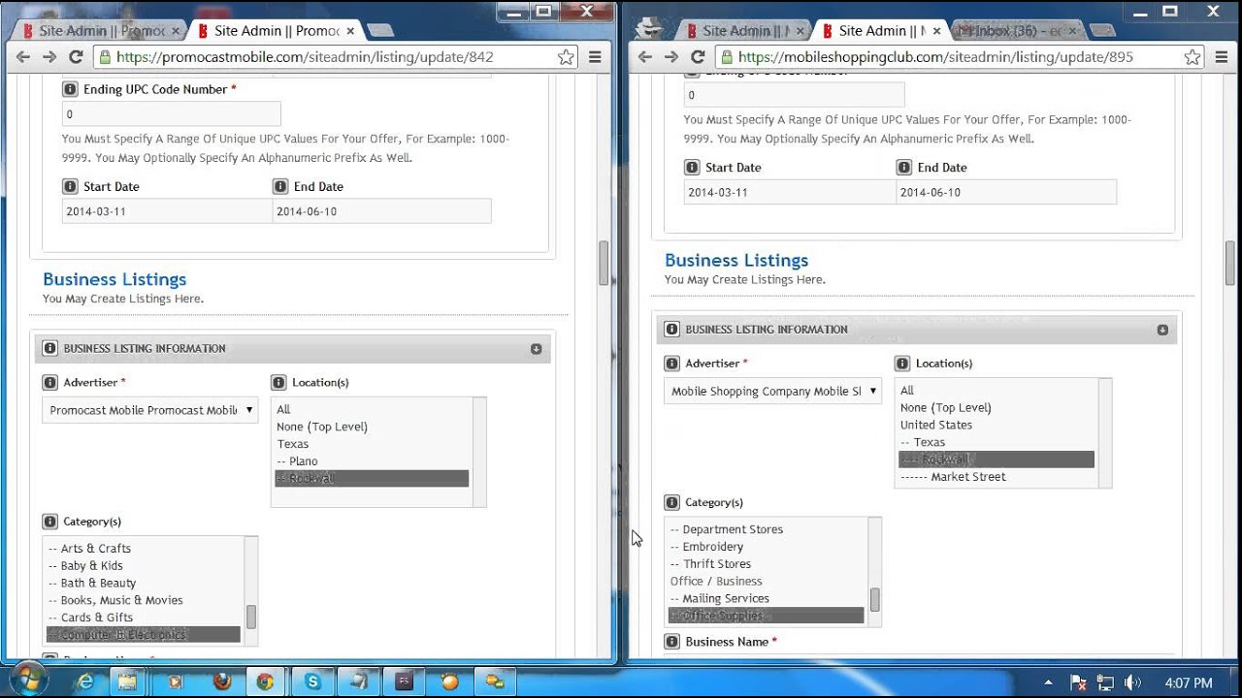Screen dimensions: 1242x698
Task: Select "-- Embroidery" category
Action: point(767,547)
